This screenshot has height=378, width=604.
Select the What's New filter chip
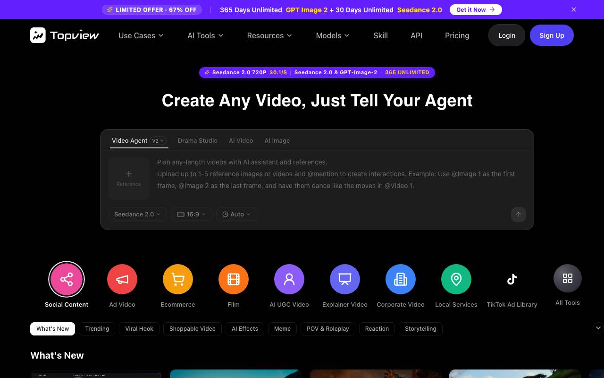point(53,329)
